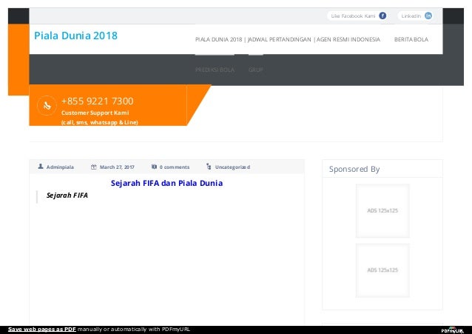Open the Prediksi Bola menu item
The image size is (472, 334).
coord(215,70)
